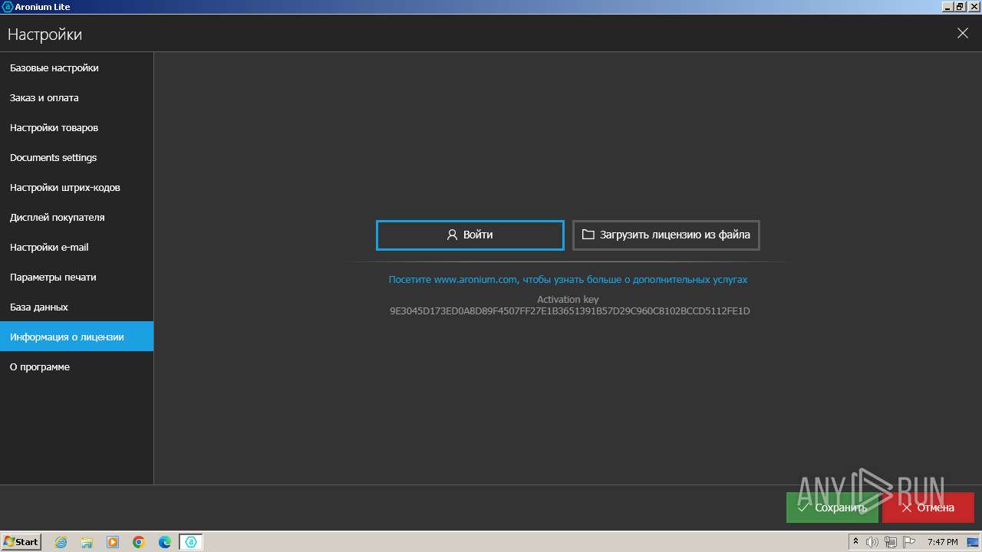Launch Internet Explorer from taskbar
Viewport: 982px width, 552px height.
tap(61, 542)
